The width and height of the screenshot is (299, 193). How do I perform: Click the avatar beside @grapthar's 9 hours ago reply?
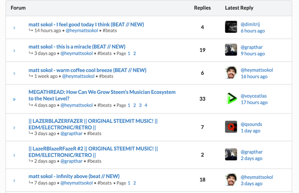(231, 50)
